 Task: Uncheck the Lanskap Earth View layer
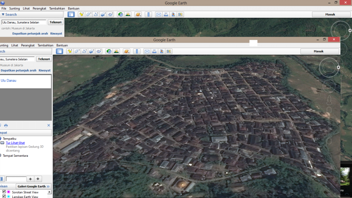(x=4, y=197)
